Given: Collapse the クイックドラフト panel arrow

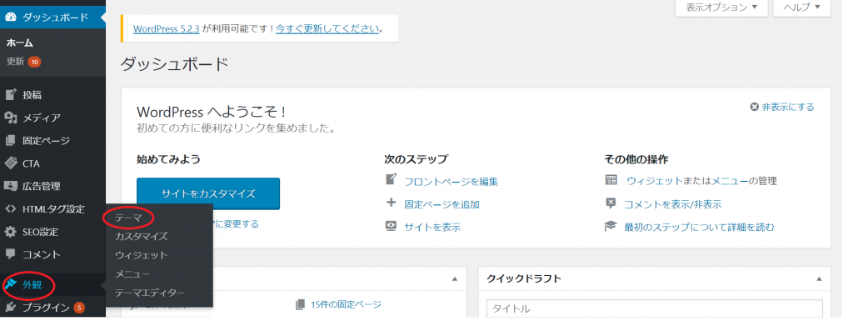Looking at the screenshot, I should pos(819,279).
